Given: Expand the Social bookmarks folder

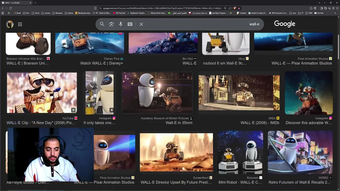Looking at the screenshot, I should (x=35, y=13).
